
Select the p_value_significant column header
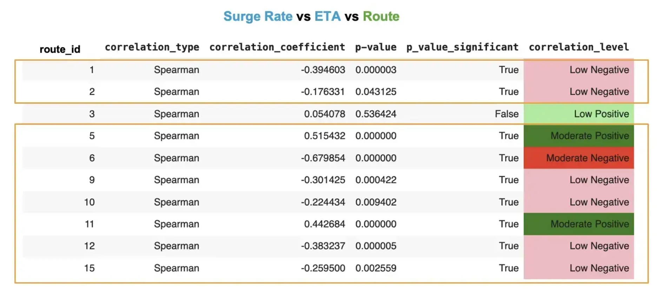[462, 47]
